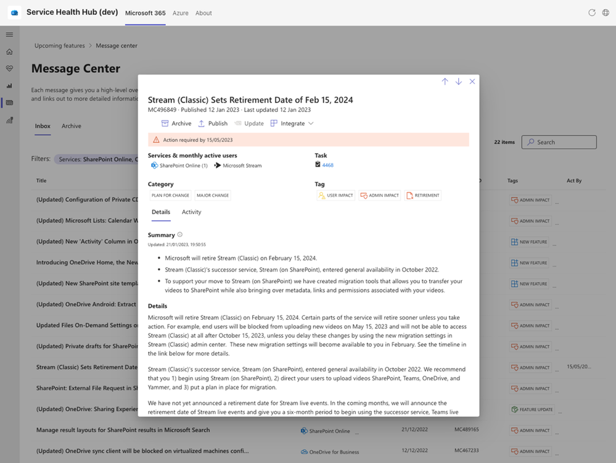Refresh using the top-right refresh icon
The height and width of the screenshot is (463, 616).
pos(591,12)
